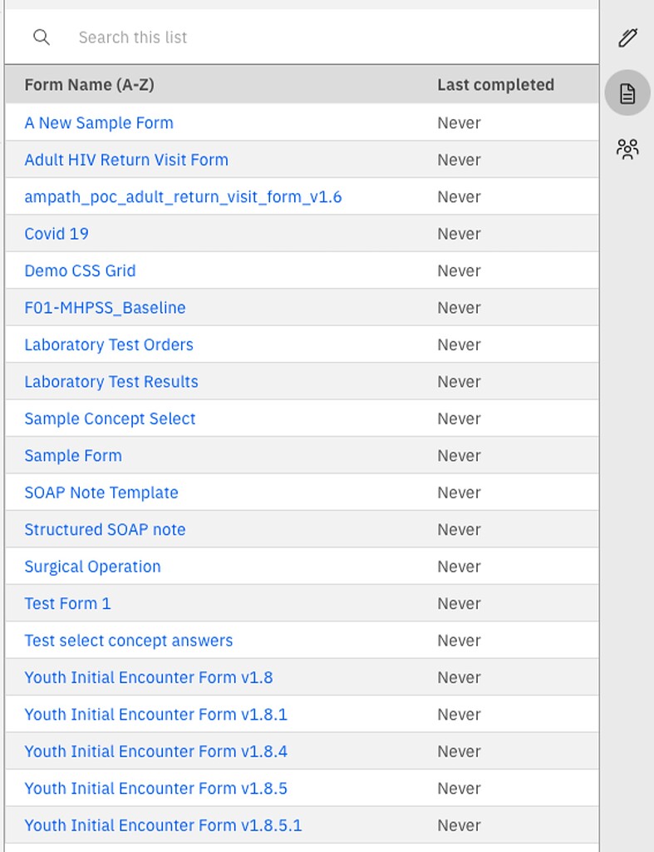Image resolution: width=654 pixels, height=852 pixels.
Task: Click the search magnifier icon
Action: pos(42,37)
